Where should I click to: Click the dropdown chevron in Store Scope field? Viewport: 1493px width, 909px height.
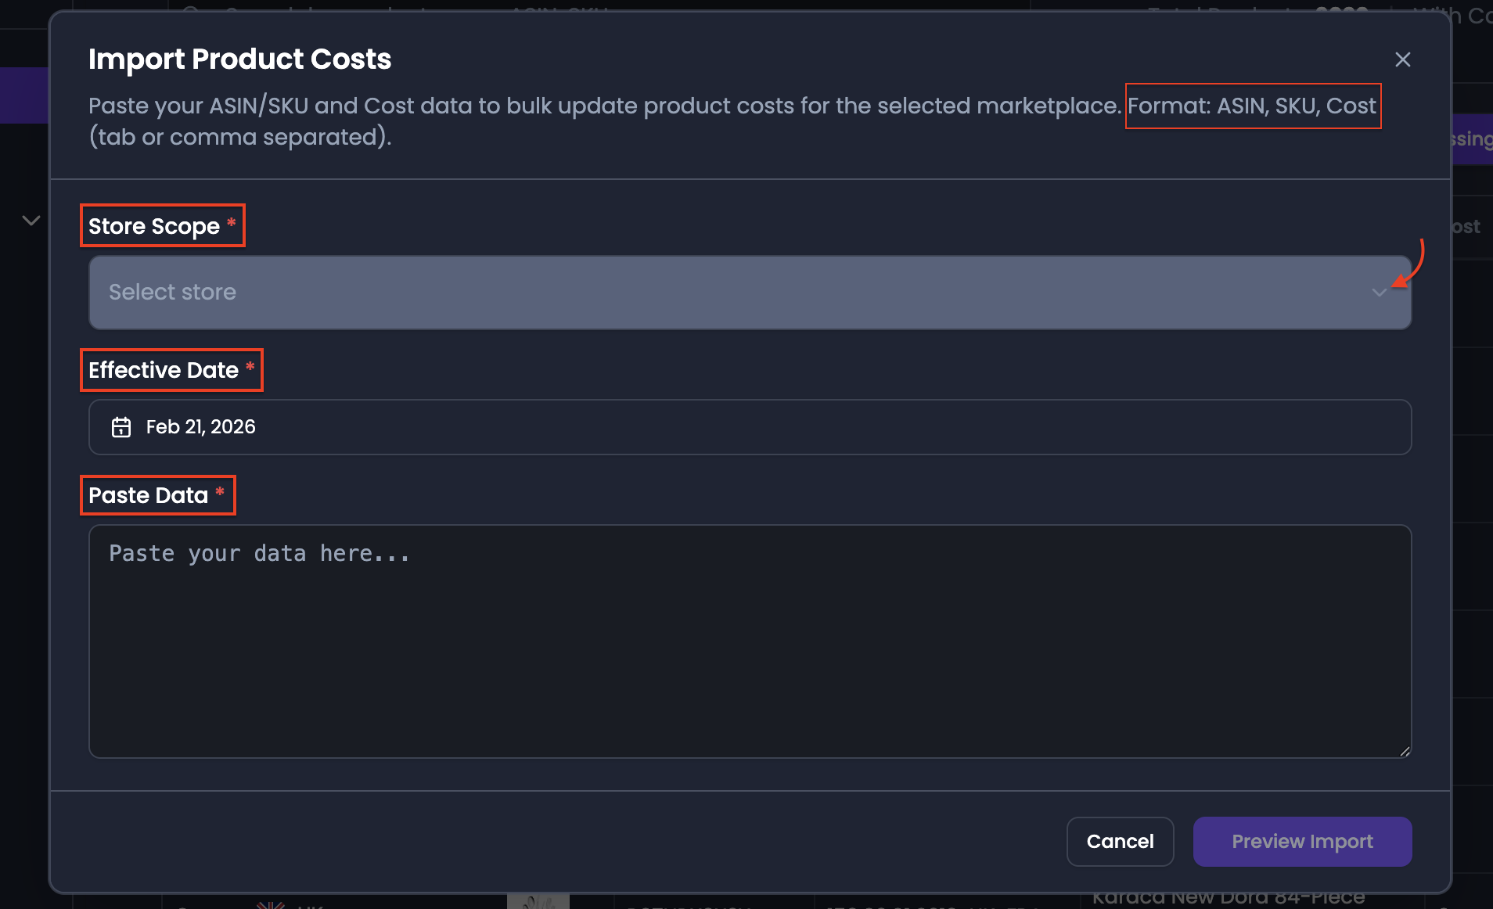pyautogui.click(x=1379, y=293)
